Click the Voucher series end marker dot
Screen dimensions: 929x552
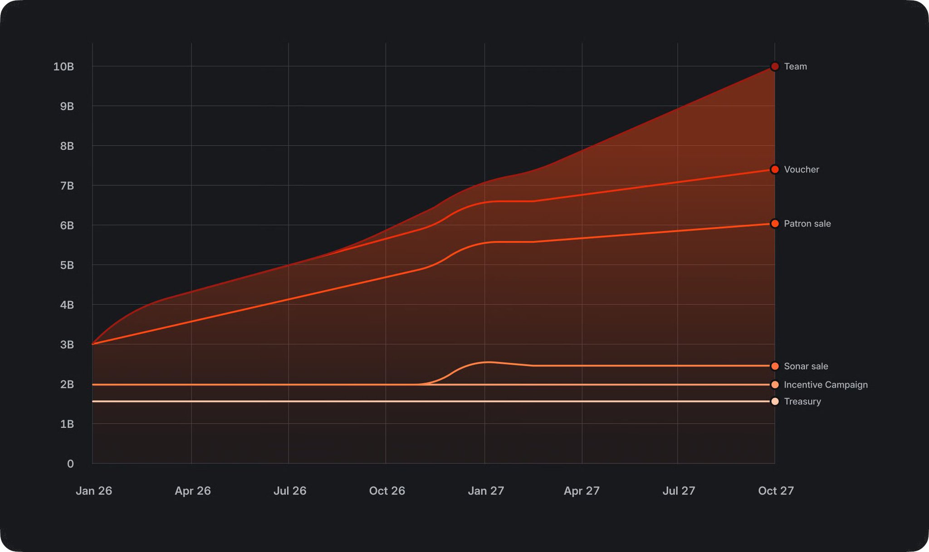775,170
